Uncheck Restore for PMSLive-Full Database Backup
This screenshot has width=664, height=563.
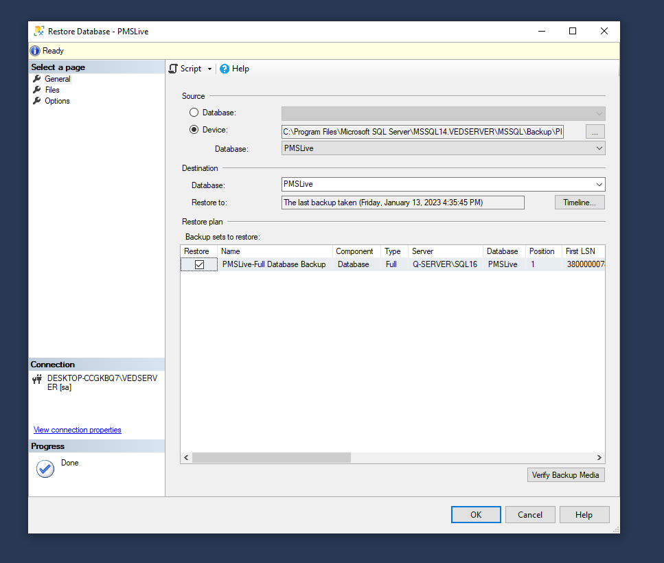199,264
